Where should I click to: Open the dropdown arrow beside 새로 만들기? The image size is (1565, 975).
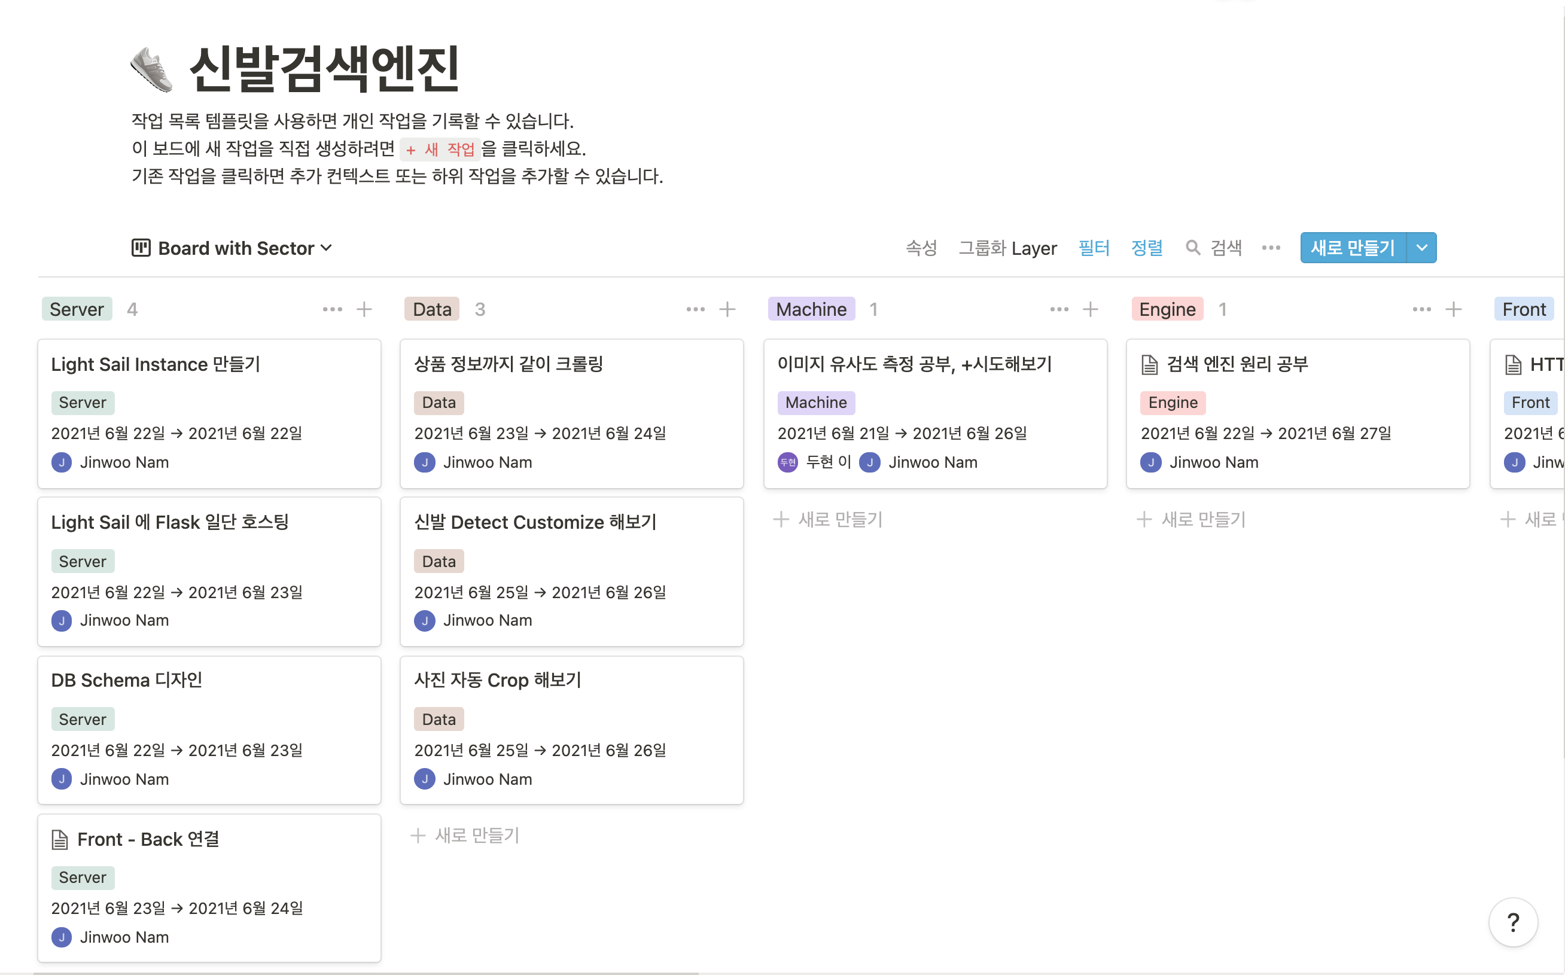(x=1422, y=248)
